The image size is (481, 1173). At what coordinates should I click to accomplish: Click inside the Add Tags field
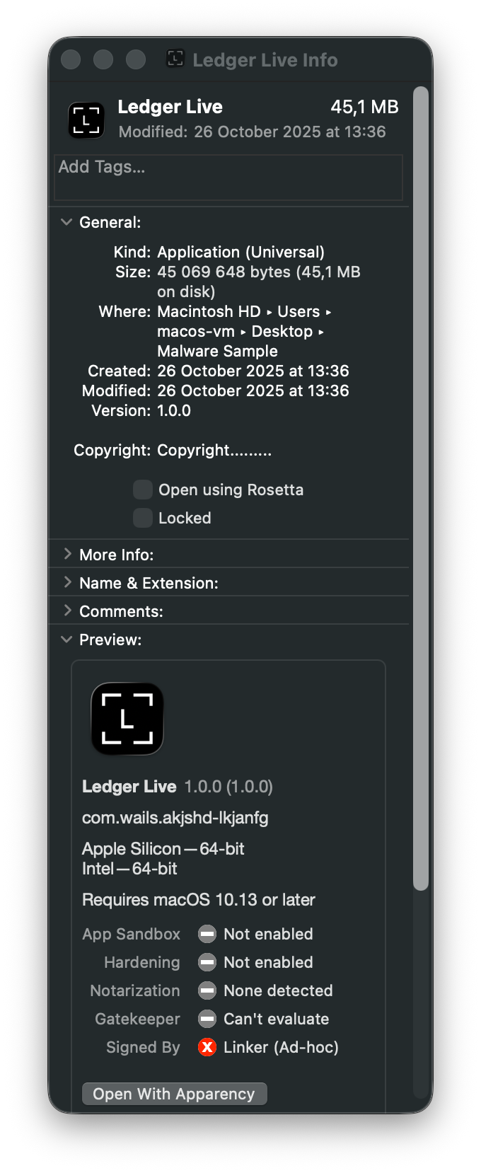pyautogui.click(x=228, y=178)
